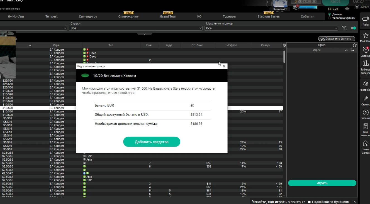370x204 pixels.
Task: Open the stakes column header dropdown arrow
Action: coord(30,45)
